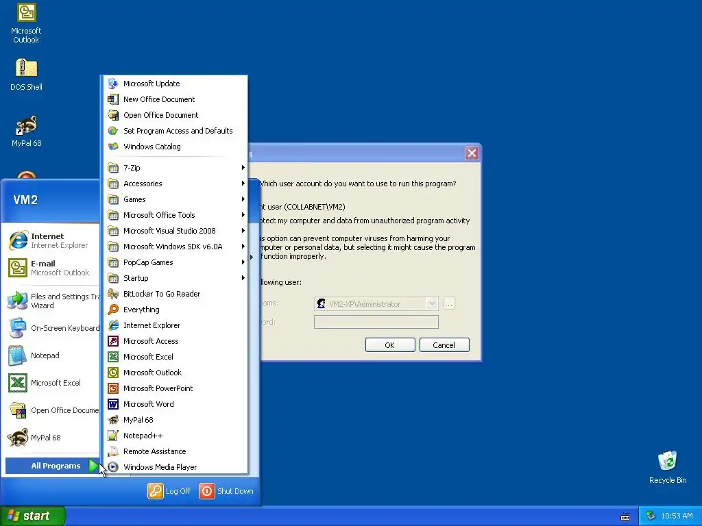
Task: Click the system tray network icon
Action: click(x=651, y=516)
